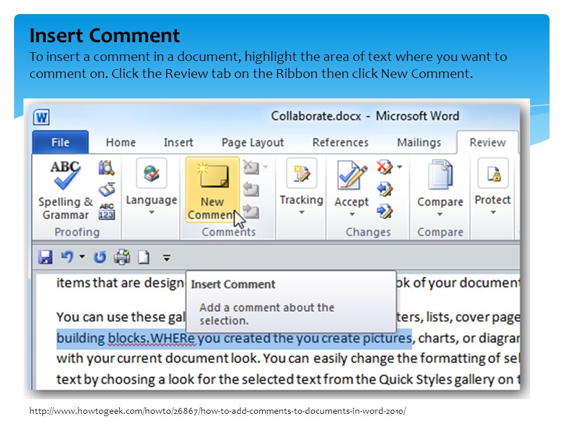The image size is (563, 422).
Task: Switch to the Mailings tab
Action: pyautogui.click(x=419, y=142)
